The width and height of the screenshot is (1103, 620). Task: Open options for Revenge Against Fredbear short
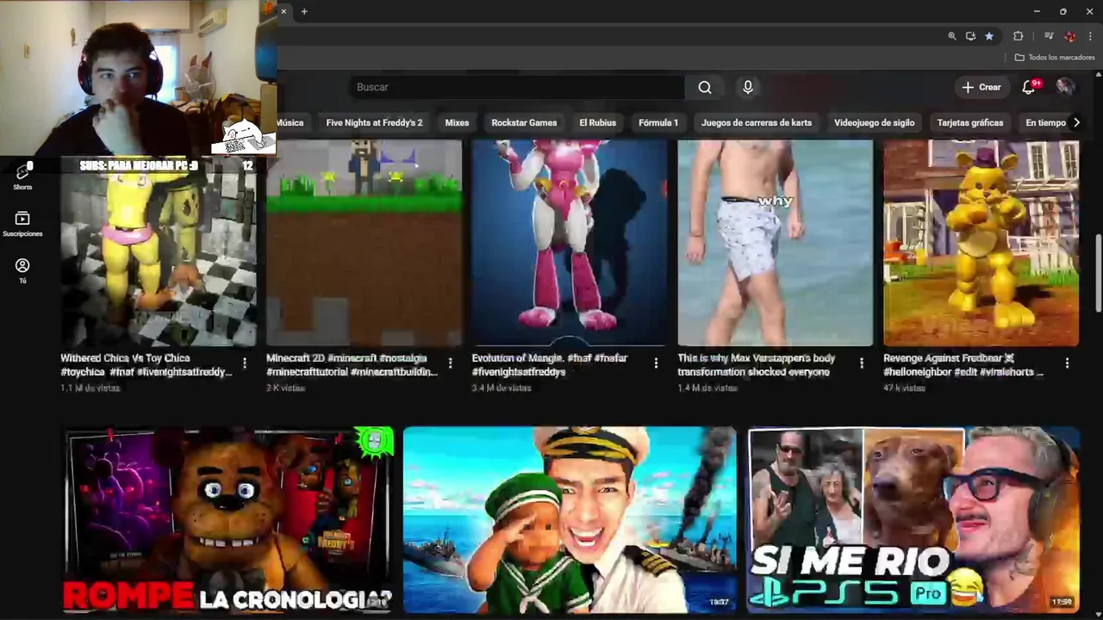[1067, 364]
